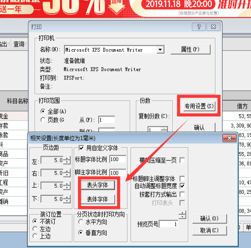Click the 表头字体 button
Image resolution: width=251 pixels, height=248 pixels.
coord(98,185)
